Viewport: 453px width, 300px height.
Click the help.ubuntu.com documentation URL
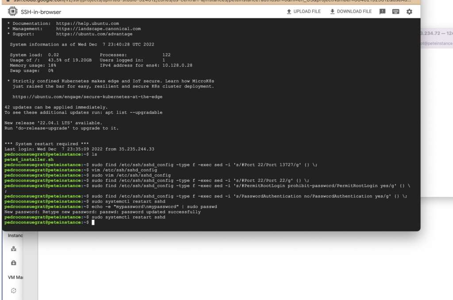pyautogui.click(x=87, y=23)
